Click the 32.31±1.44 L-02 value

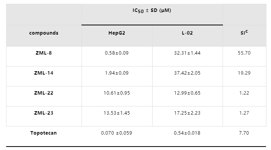[187, 53]
